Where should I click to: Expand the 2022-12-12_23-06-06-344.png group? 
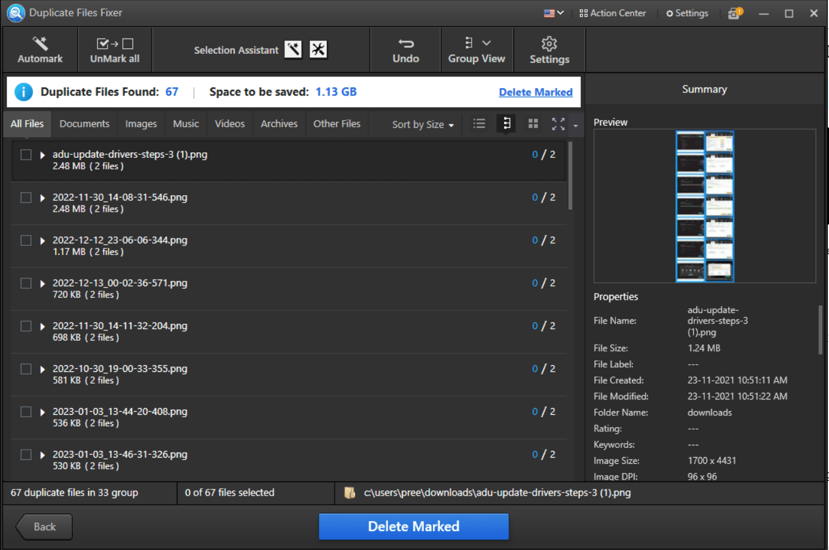(x=42, y=240)
